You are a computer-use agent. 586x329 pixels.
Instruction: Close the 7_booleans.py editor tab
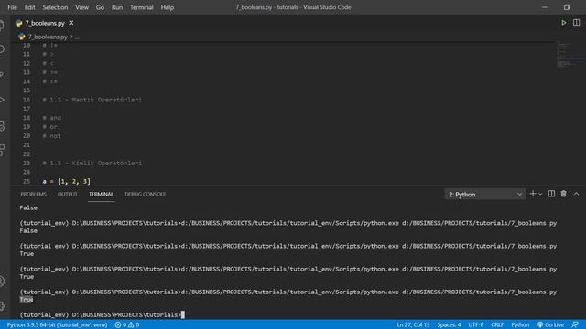[x=71, y=23]
